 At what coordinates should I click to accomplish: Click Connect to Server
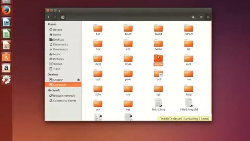click(x=62, y=101)
